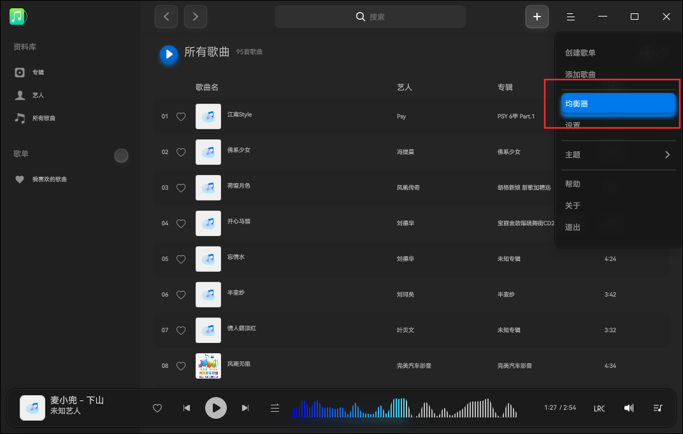Click the plus add button in title bar
Image resolution: width=683 pixels, height=434 pixels.
[x=536, y=17]
